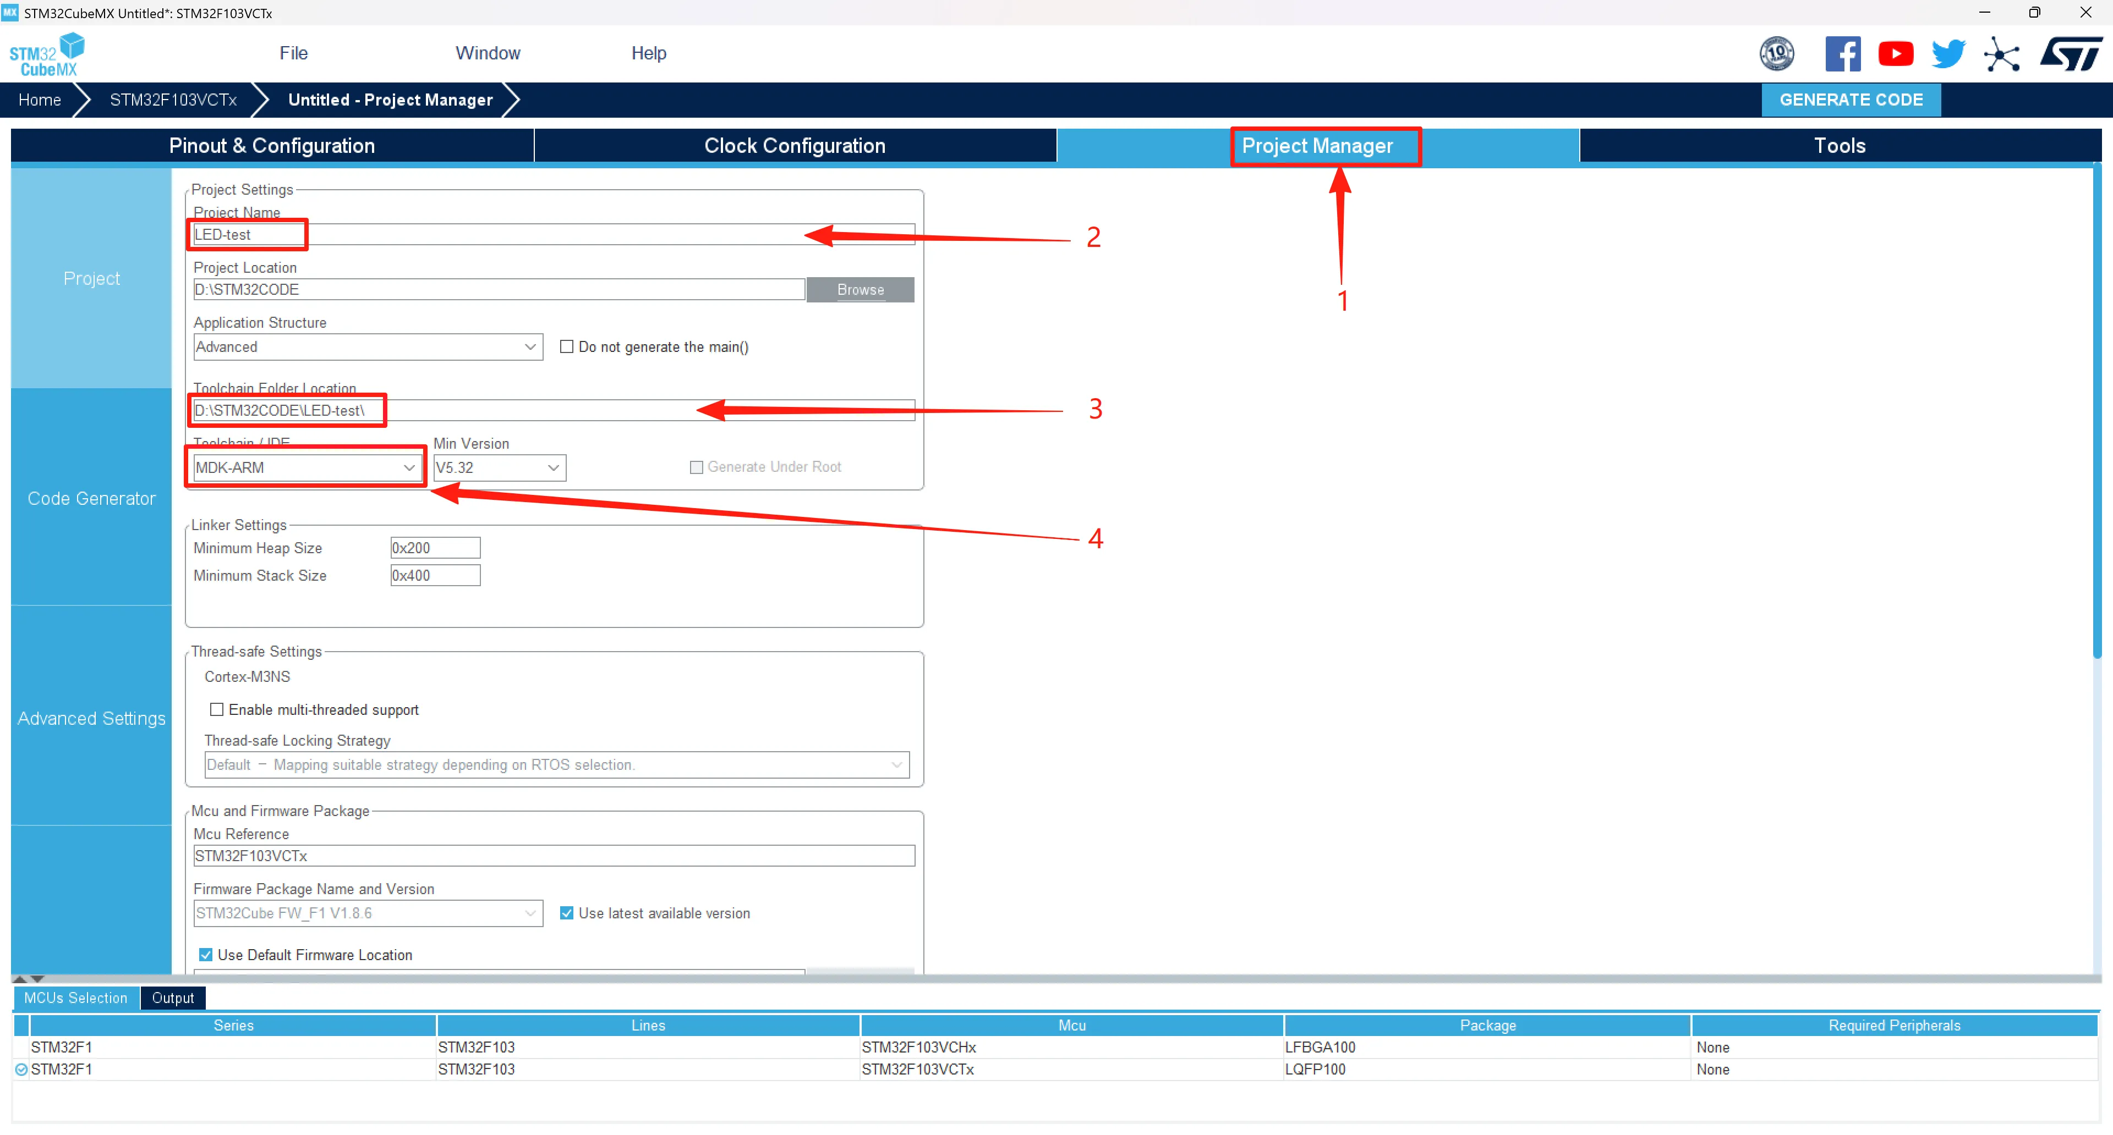Switch to Clock Configuration tab
Screen dimensions: 2113x1135
pos(794,146)
